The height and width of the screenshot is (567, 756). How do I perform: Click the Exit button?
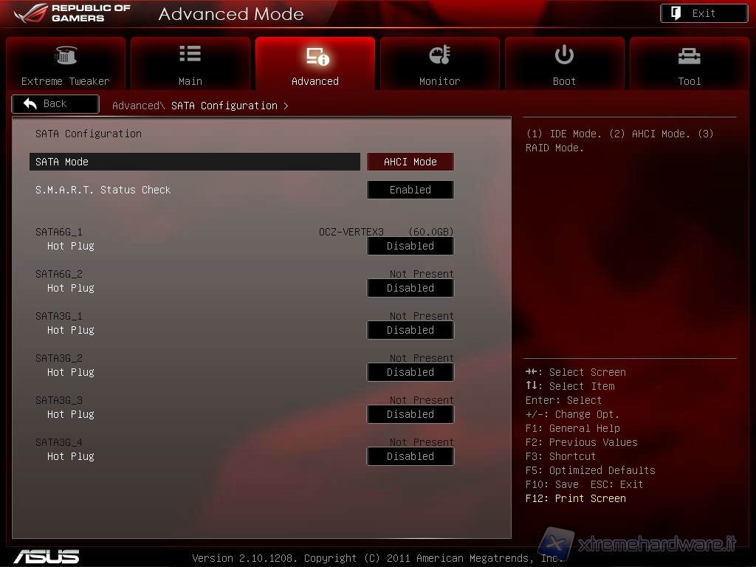[x=703, y=13]
